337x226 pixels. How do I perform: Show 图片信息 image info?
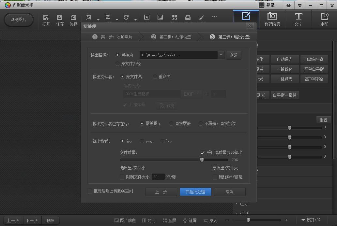pyautogui.click(x=125, y=220)
